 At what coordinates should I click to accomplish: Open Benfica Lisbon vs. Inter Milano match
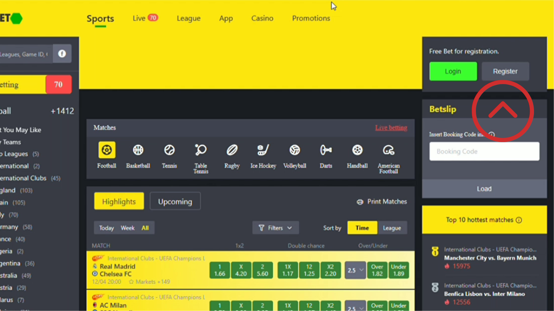(x=484, y=294)
